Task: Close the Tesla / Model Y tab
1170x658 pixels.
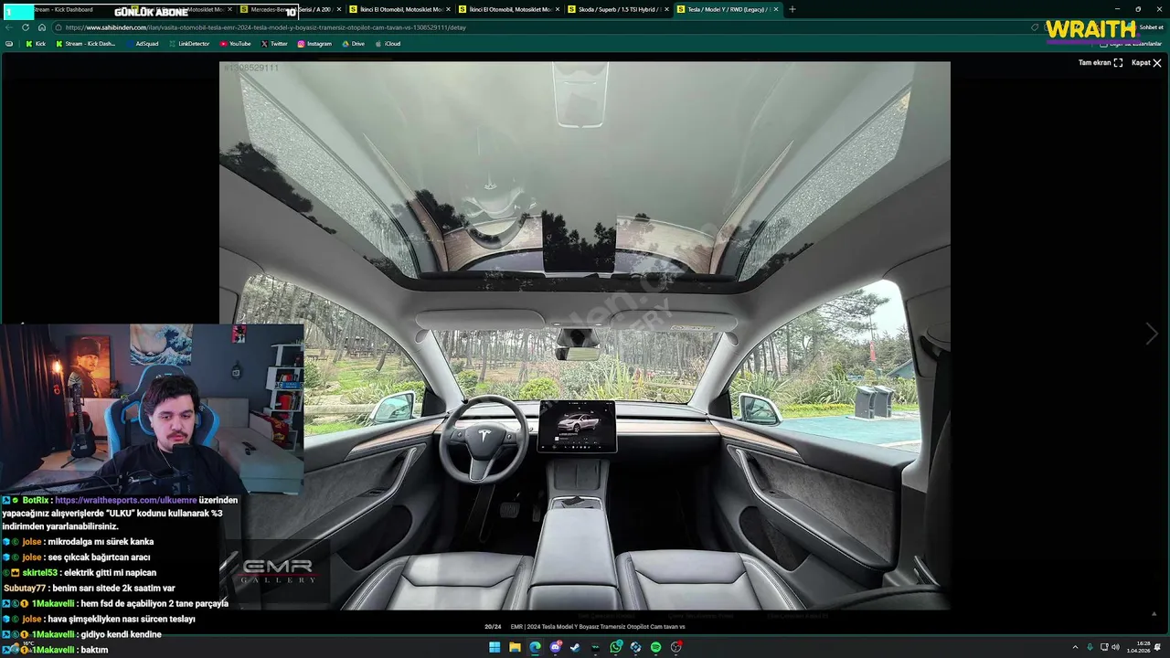Action: 776,9
